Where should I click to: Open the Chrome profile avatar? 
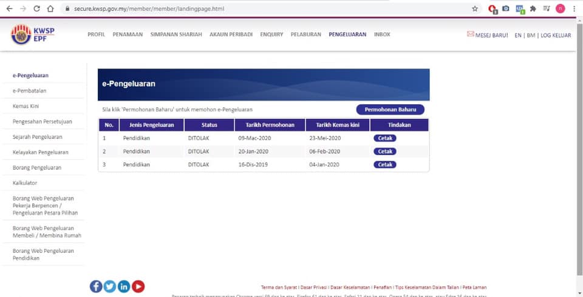coord(560,8)
